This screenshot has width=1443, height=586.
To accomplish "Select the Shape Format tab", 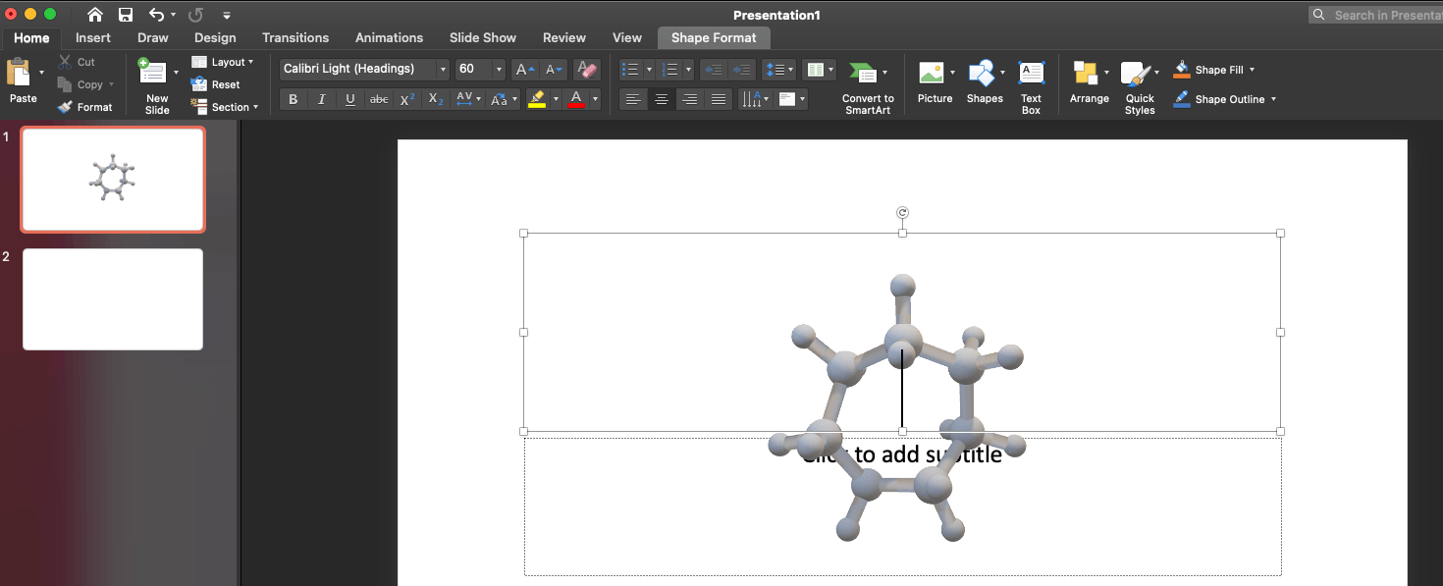I will pos(714,37).
